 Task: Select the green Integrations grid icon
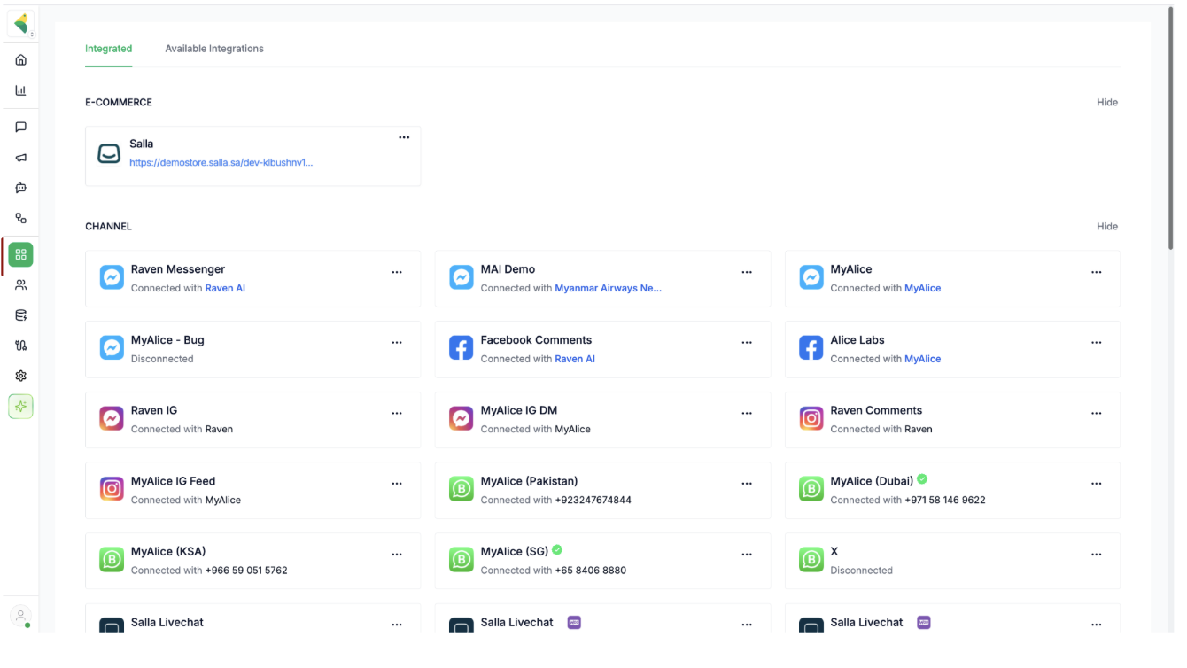click(21, 255)
